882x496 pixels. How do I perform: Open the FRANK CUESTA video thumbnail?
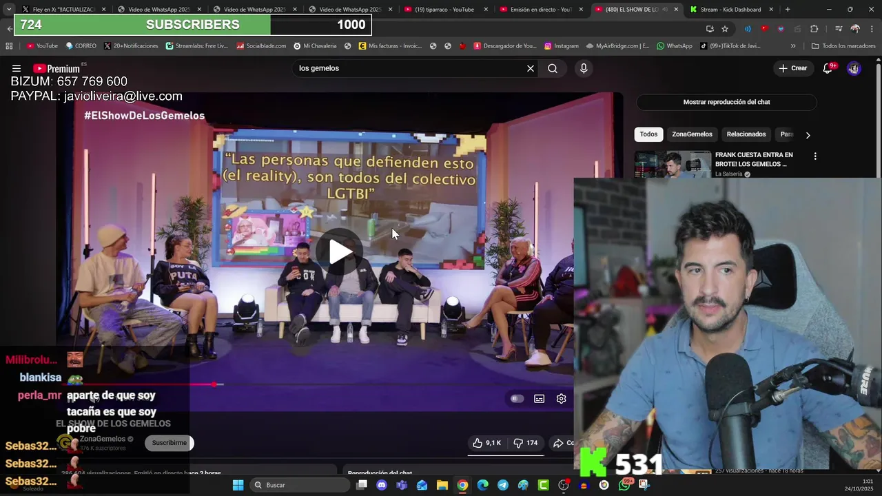tap(673, 165)
